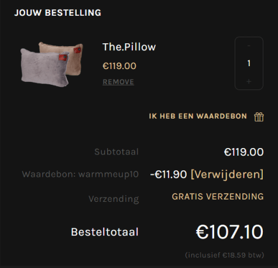
Task: Click the Waardebon: warmmeup10 label
Action: (x=80, y=174)
